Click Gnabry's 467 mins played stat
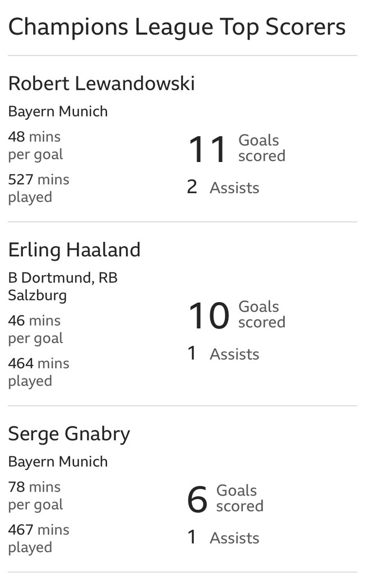Viewport: 365px width, 574px height. tap(39, 539)
